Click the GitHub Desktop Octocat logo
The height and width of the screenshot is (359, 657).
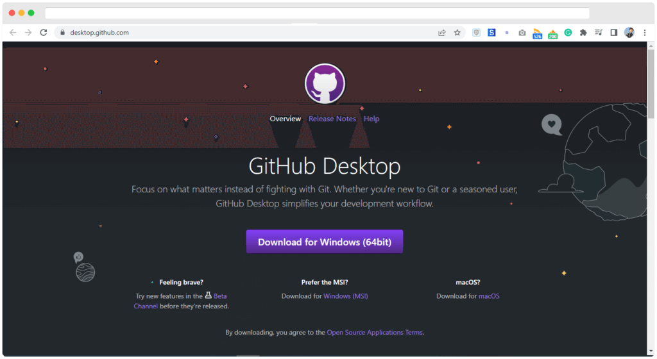pos(325,84)
